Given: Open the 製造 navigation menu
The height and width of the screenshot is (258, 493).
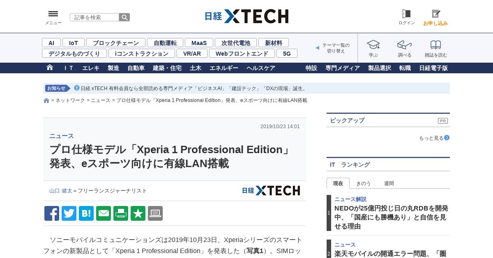Looking at the screenshot, I should (113, 68).
